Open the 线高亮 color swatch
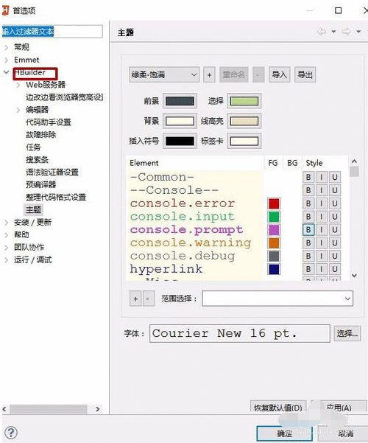The width and height of the screenshot is (368, 443). coord(244,121)
